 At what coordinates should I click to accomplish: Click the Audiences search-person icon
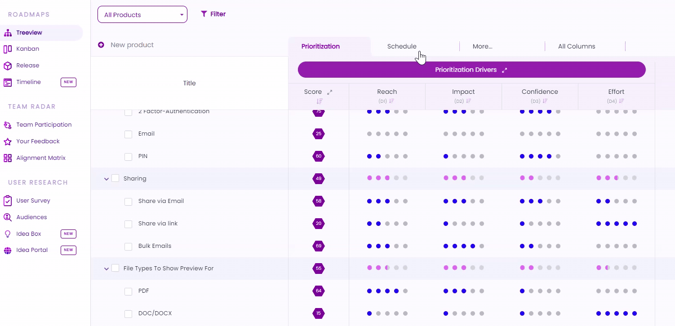point(8,217)
